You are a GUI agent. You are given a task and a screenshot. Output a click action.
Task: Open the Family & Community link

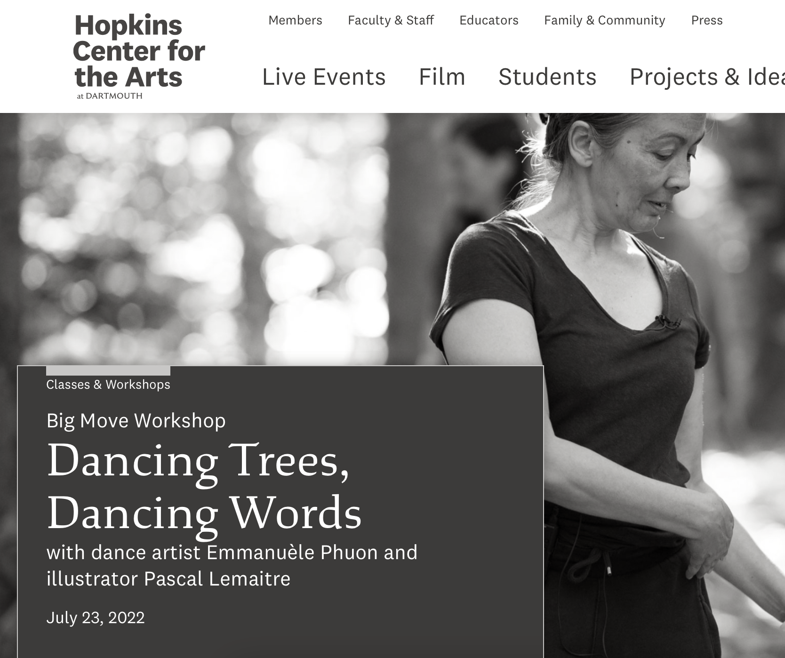point(604,20)
